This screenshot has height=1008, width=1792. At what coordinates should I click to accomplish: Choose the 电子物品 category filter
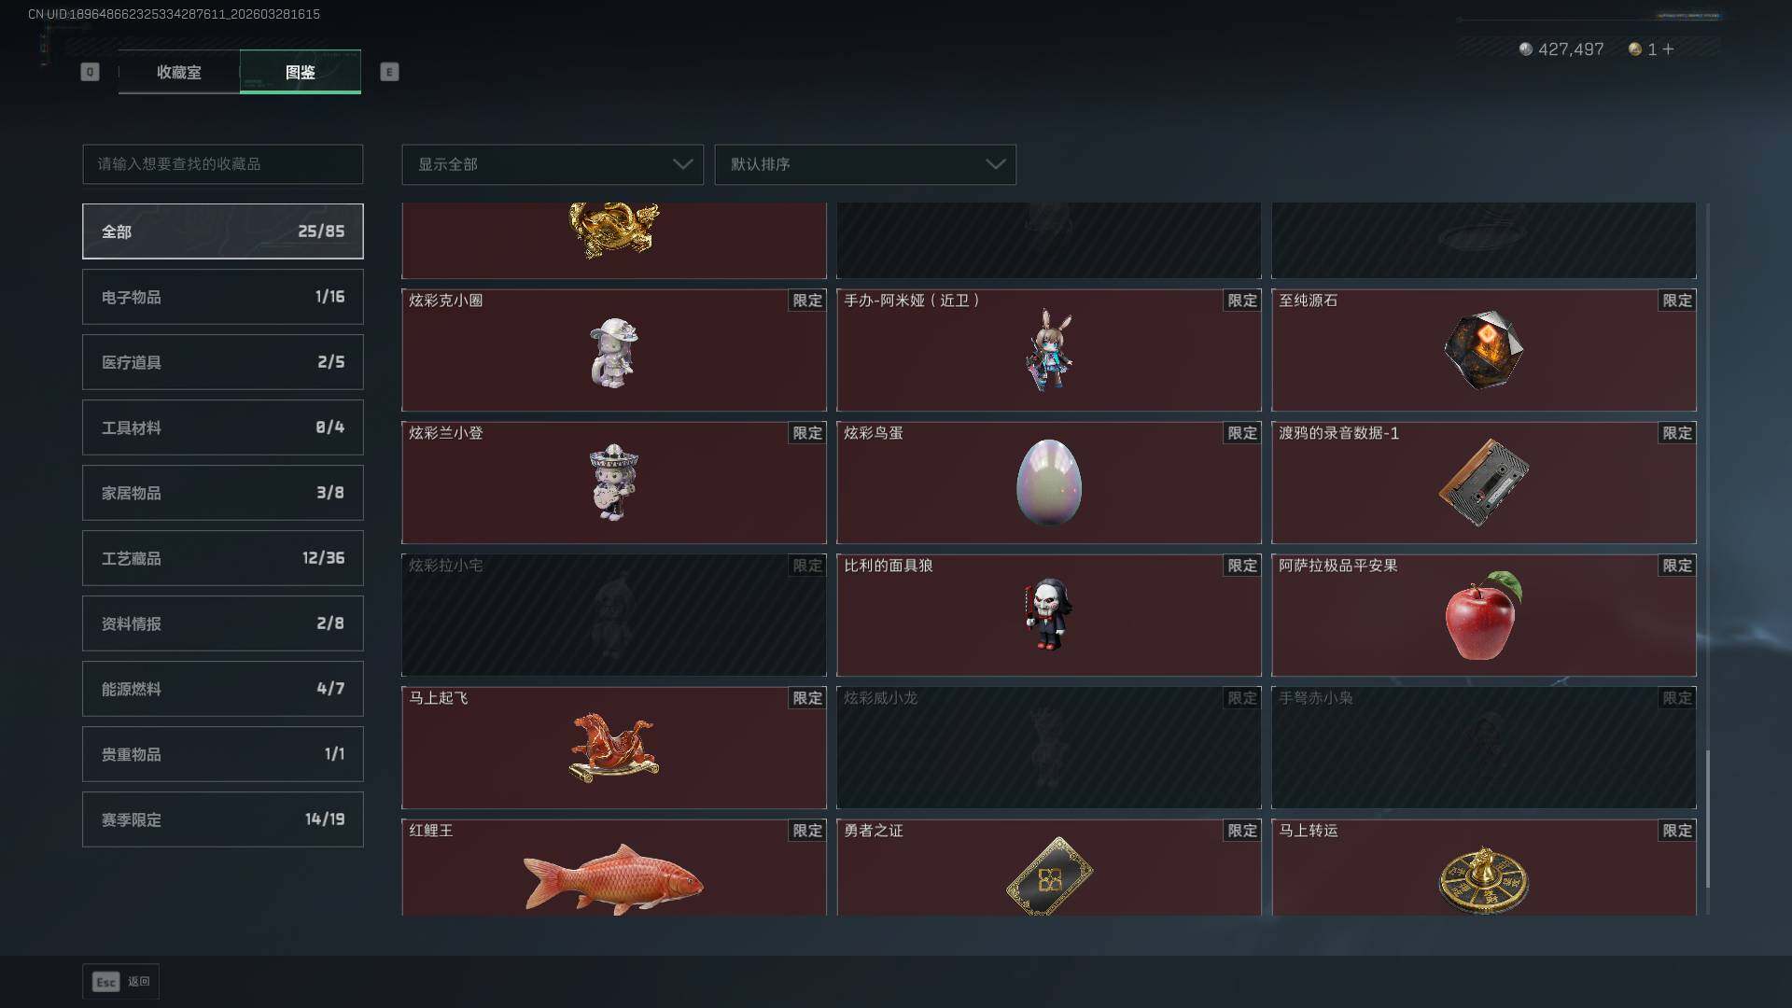(223, 297)
